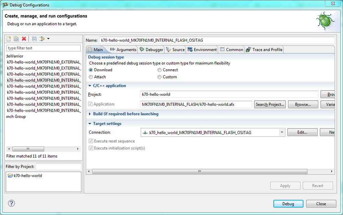The width and height of the screenshot is (343, 215).
Task: Click the help question mark icon
Action: click(11, 203)
